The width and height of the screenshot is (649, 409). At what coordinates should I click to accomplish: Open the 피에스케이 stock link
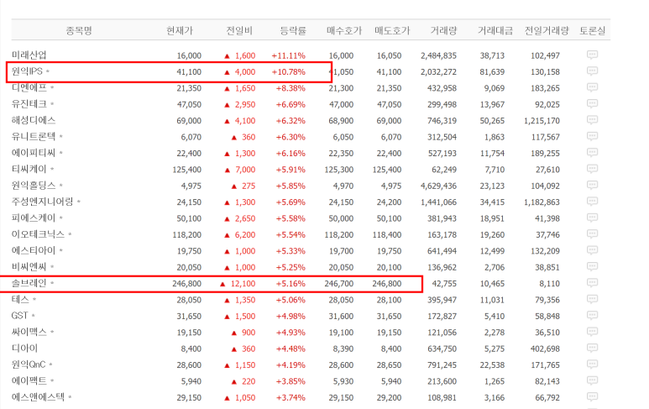pos(34,218)
